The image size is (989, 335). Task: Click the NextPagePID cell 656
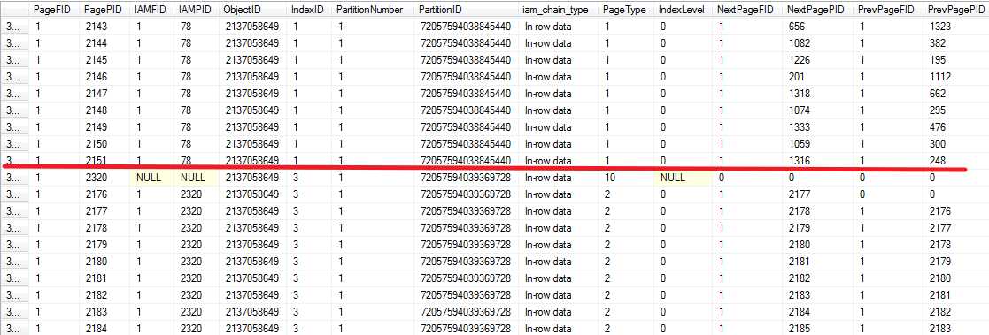click(x=817, y=27)
